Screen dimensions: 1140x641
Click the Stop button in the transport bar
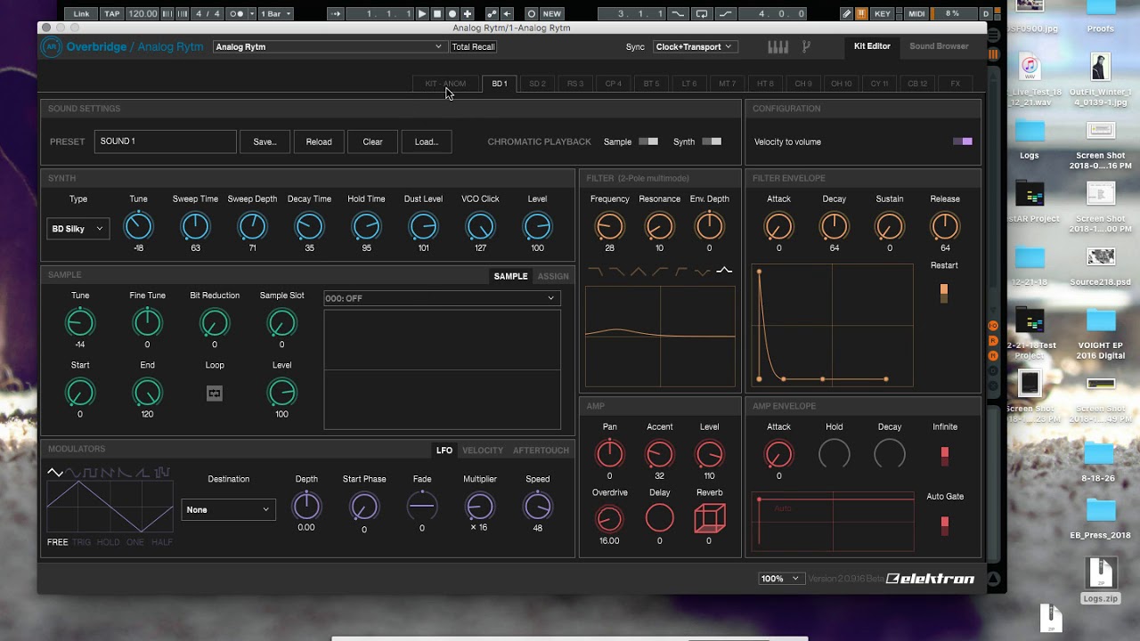(x=437, y=14)
